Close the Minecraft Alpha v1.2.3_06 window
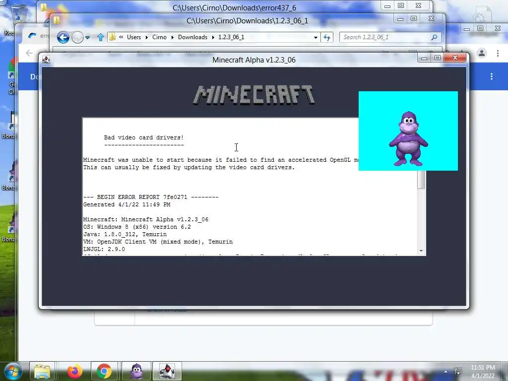Screen dimensions: 508x381 click(455, 58)
